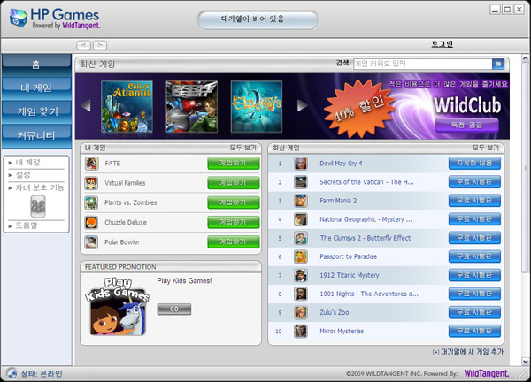Screen dimensions: 531x382
Task: Open the 홈 navigation tab
Action: click(x=36, y=65)
